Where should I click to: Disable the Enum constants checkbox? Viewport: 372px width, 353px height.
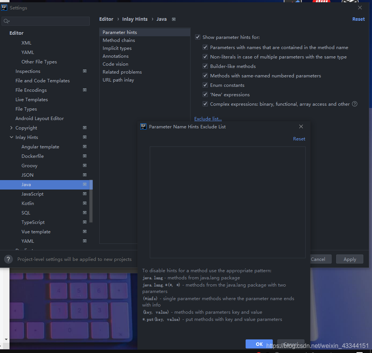click(x=205, y=85)
